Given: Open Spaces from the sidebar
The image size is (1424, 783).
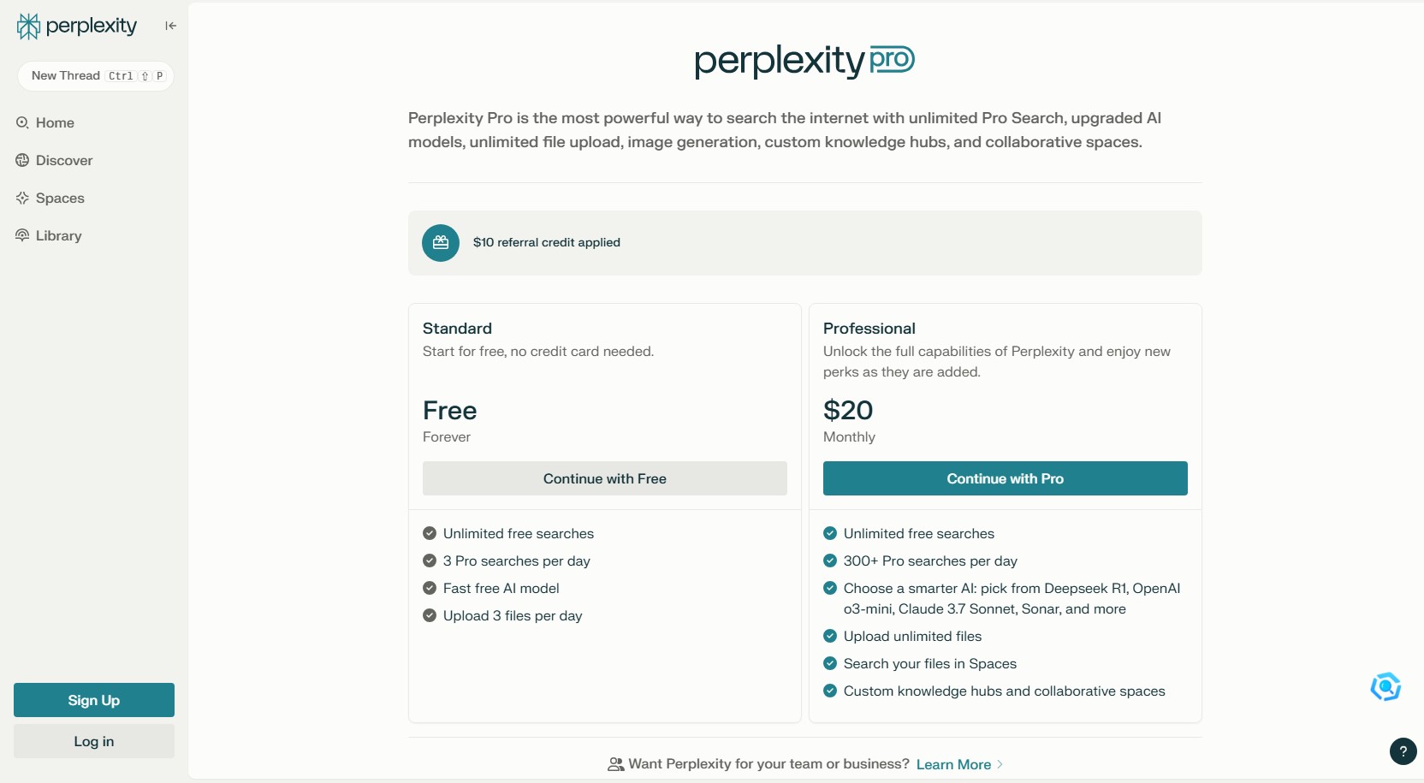Looking at the screenshot, I should [x=60, y=198].
